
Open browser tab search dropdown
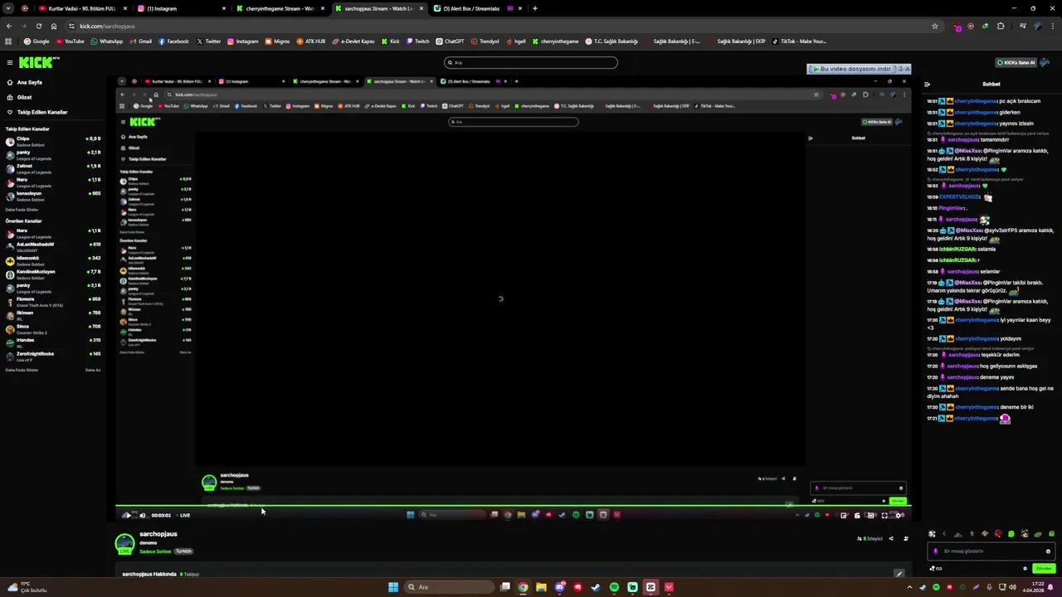coord(9,8)
